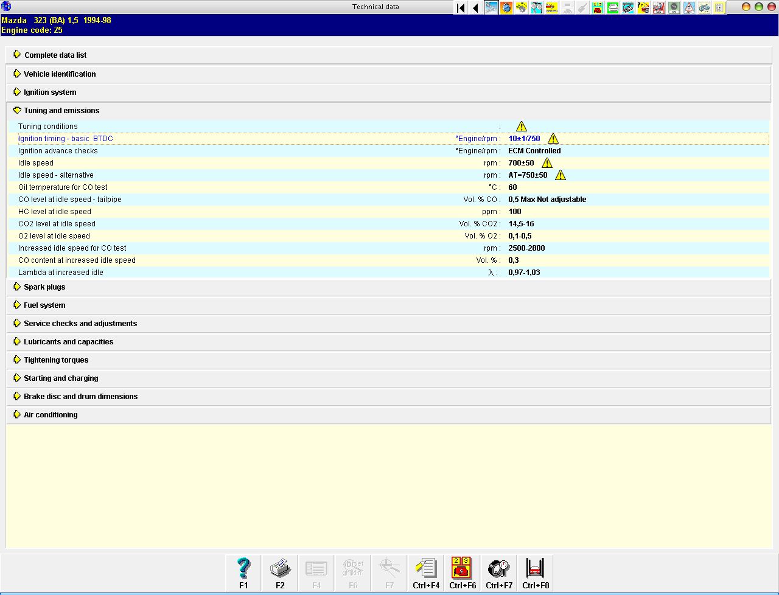Click the back arrow in top toolbar

point(475,8)
